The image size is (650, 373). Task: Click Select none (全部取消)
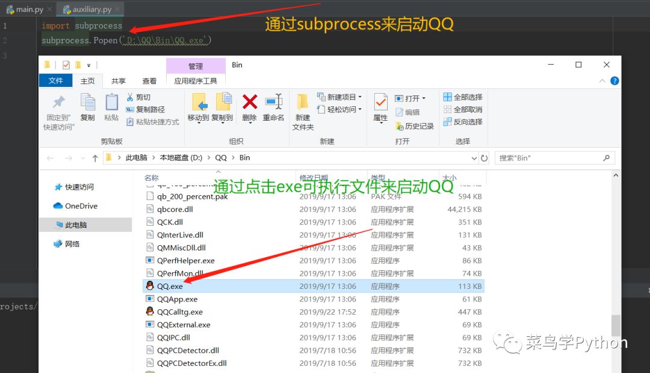click(463, 109)
